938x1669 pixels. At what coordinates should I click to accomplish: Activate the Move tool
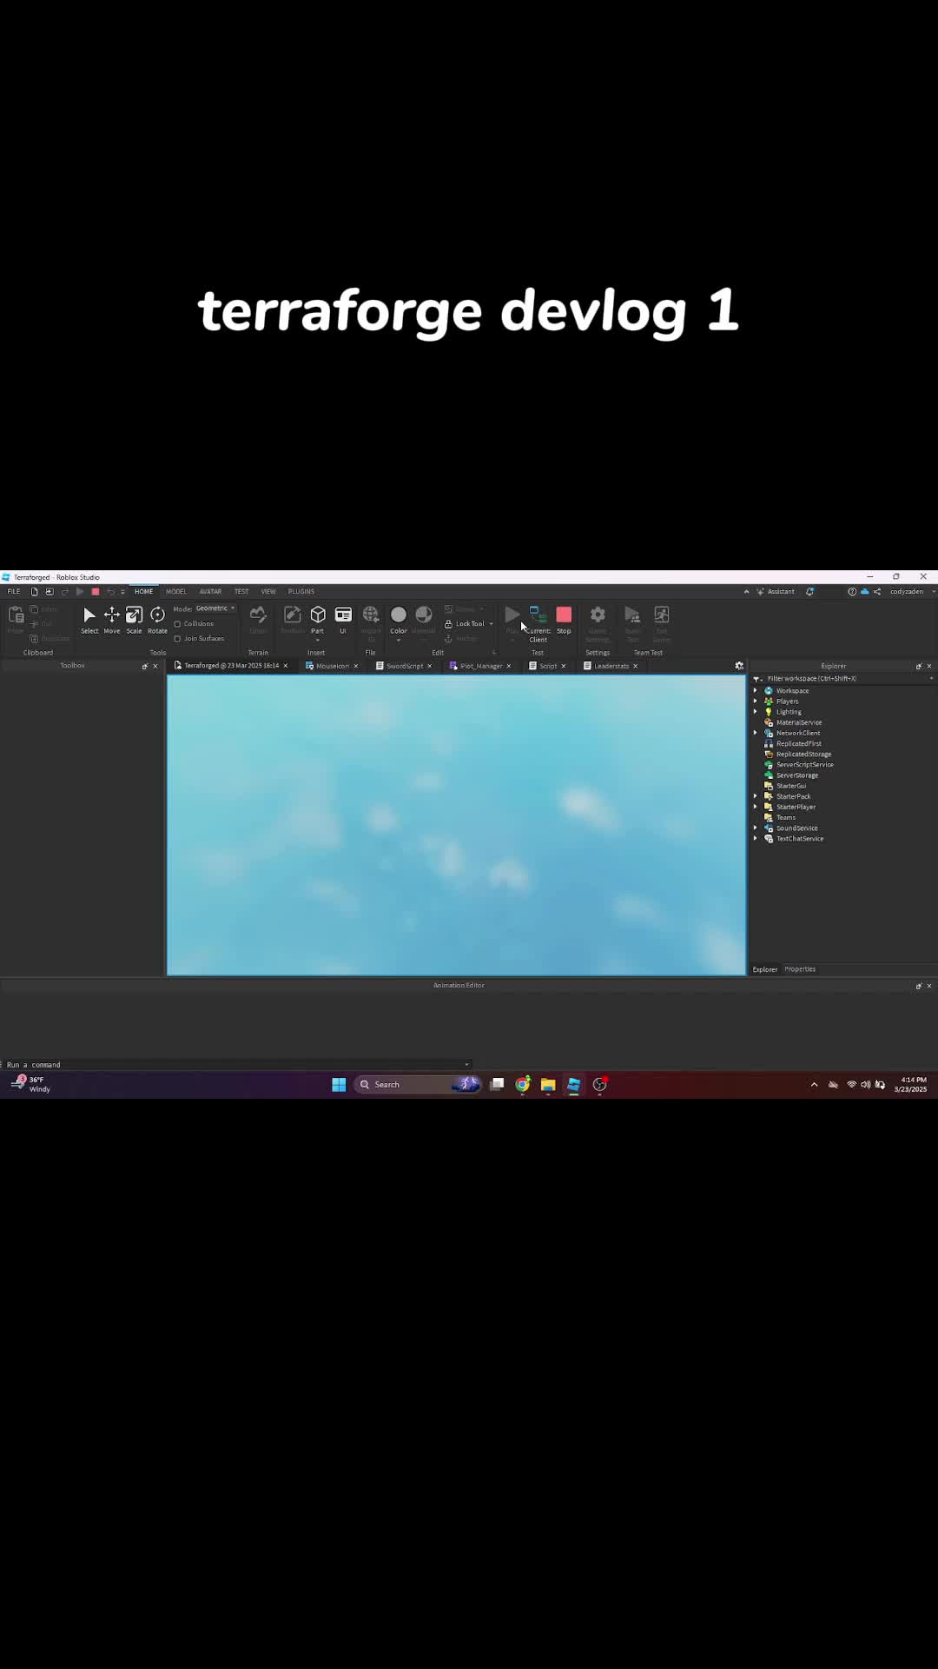[x=112, y=620]
